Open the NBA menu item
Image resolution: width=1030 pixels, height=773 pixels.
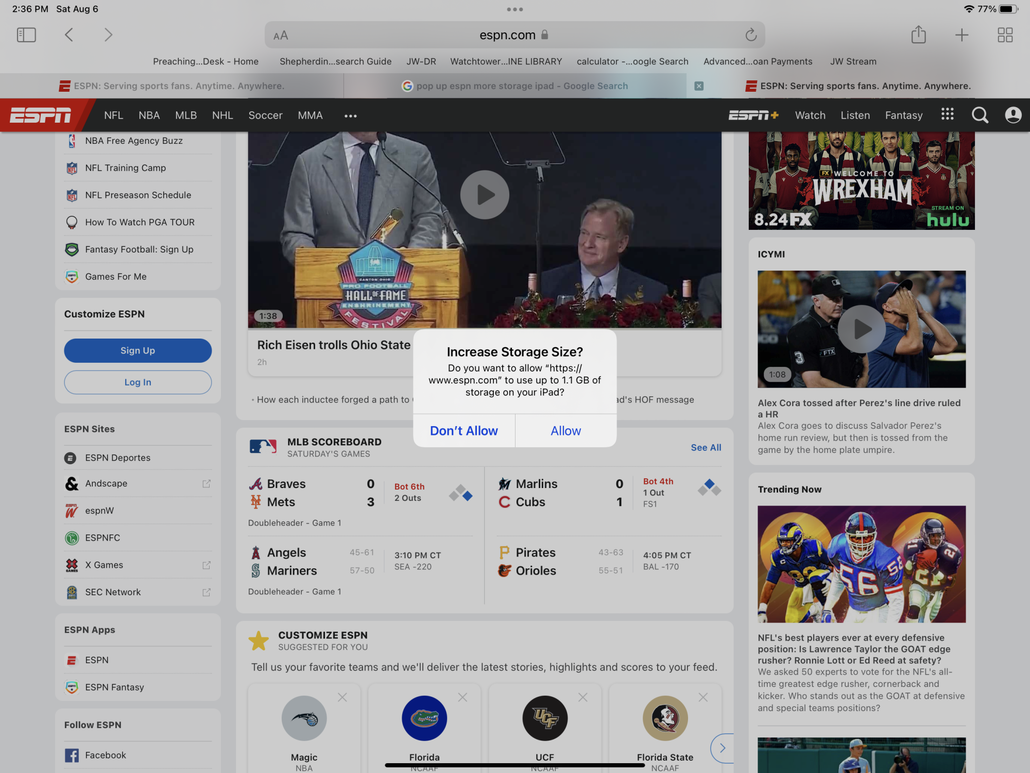149,115
